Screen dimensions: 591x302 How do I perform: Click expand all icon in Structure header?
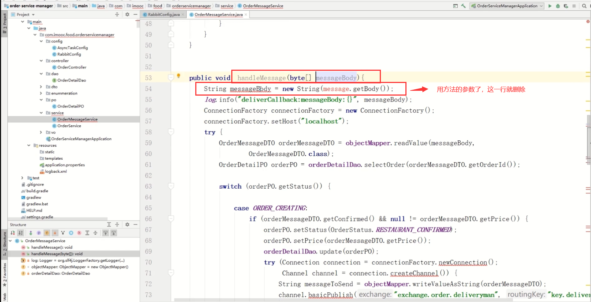click(109, 225)
